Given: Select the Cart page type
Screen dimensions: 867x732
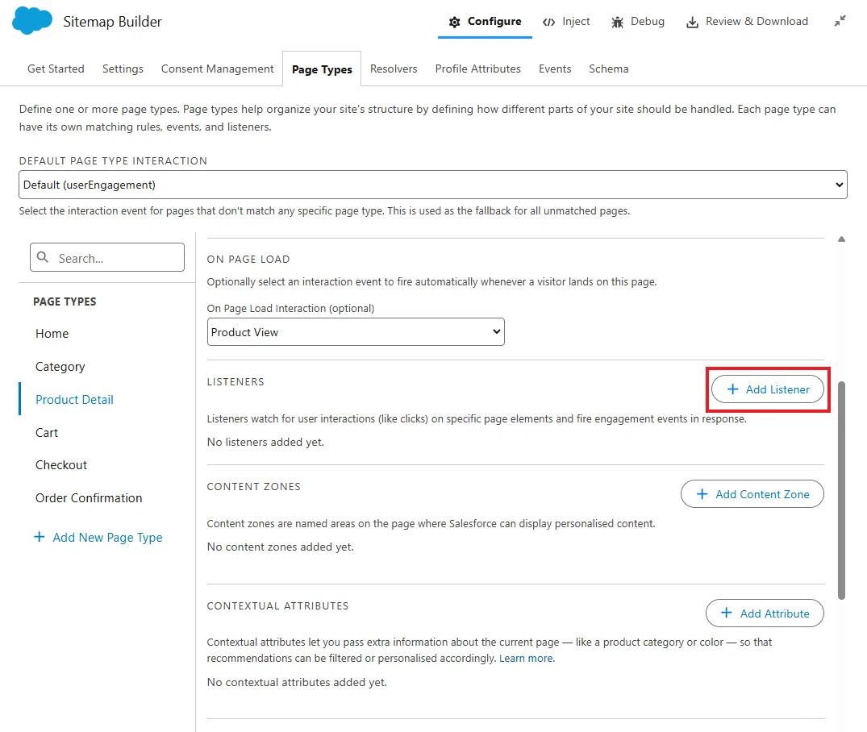Looking at the screenshot, I should pyautogui.click(x=47, y=432).
